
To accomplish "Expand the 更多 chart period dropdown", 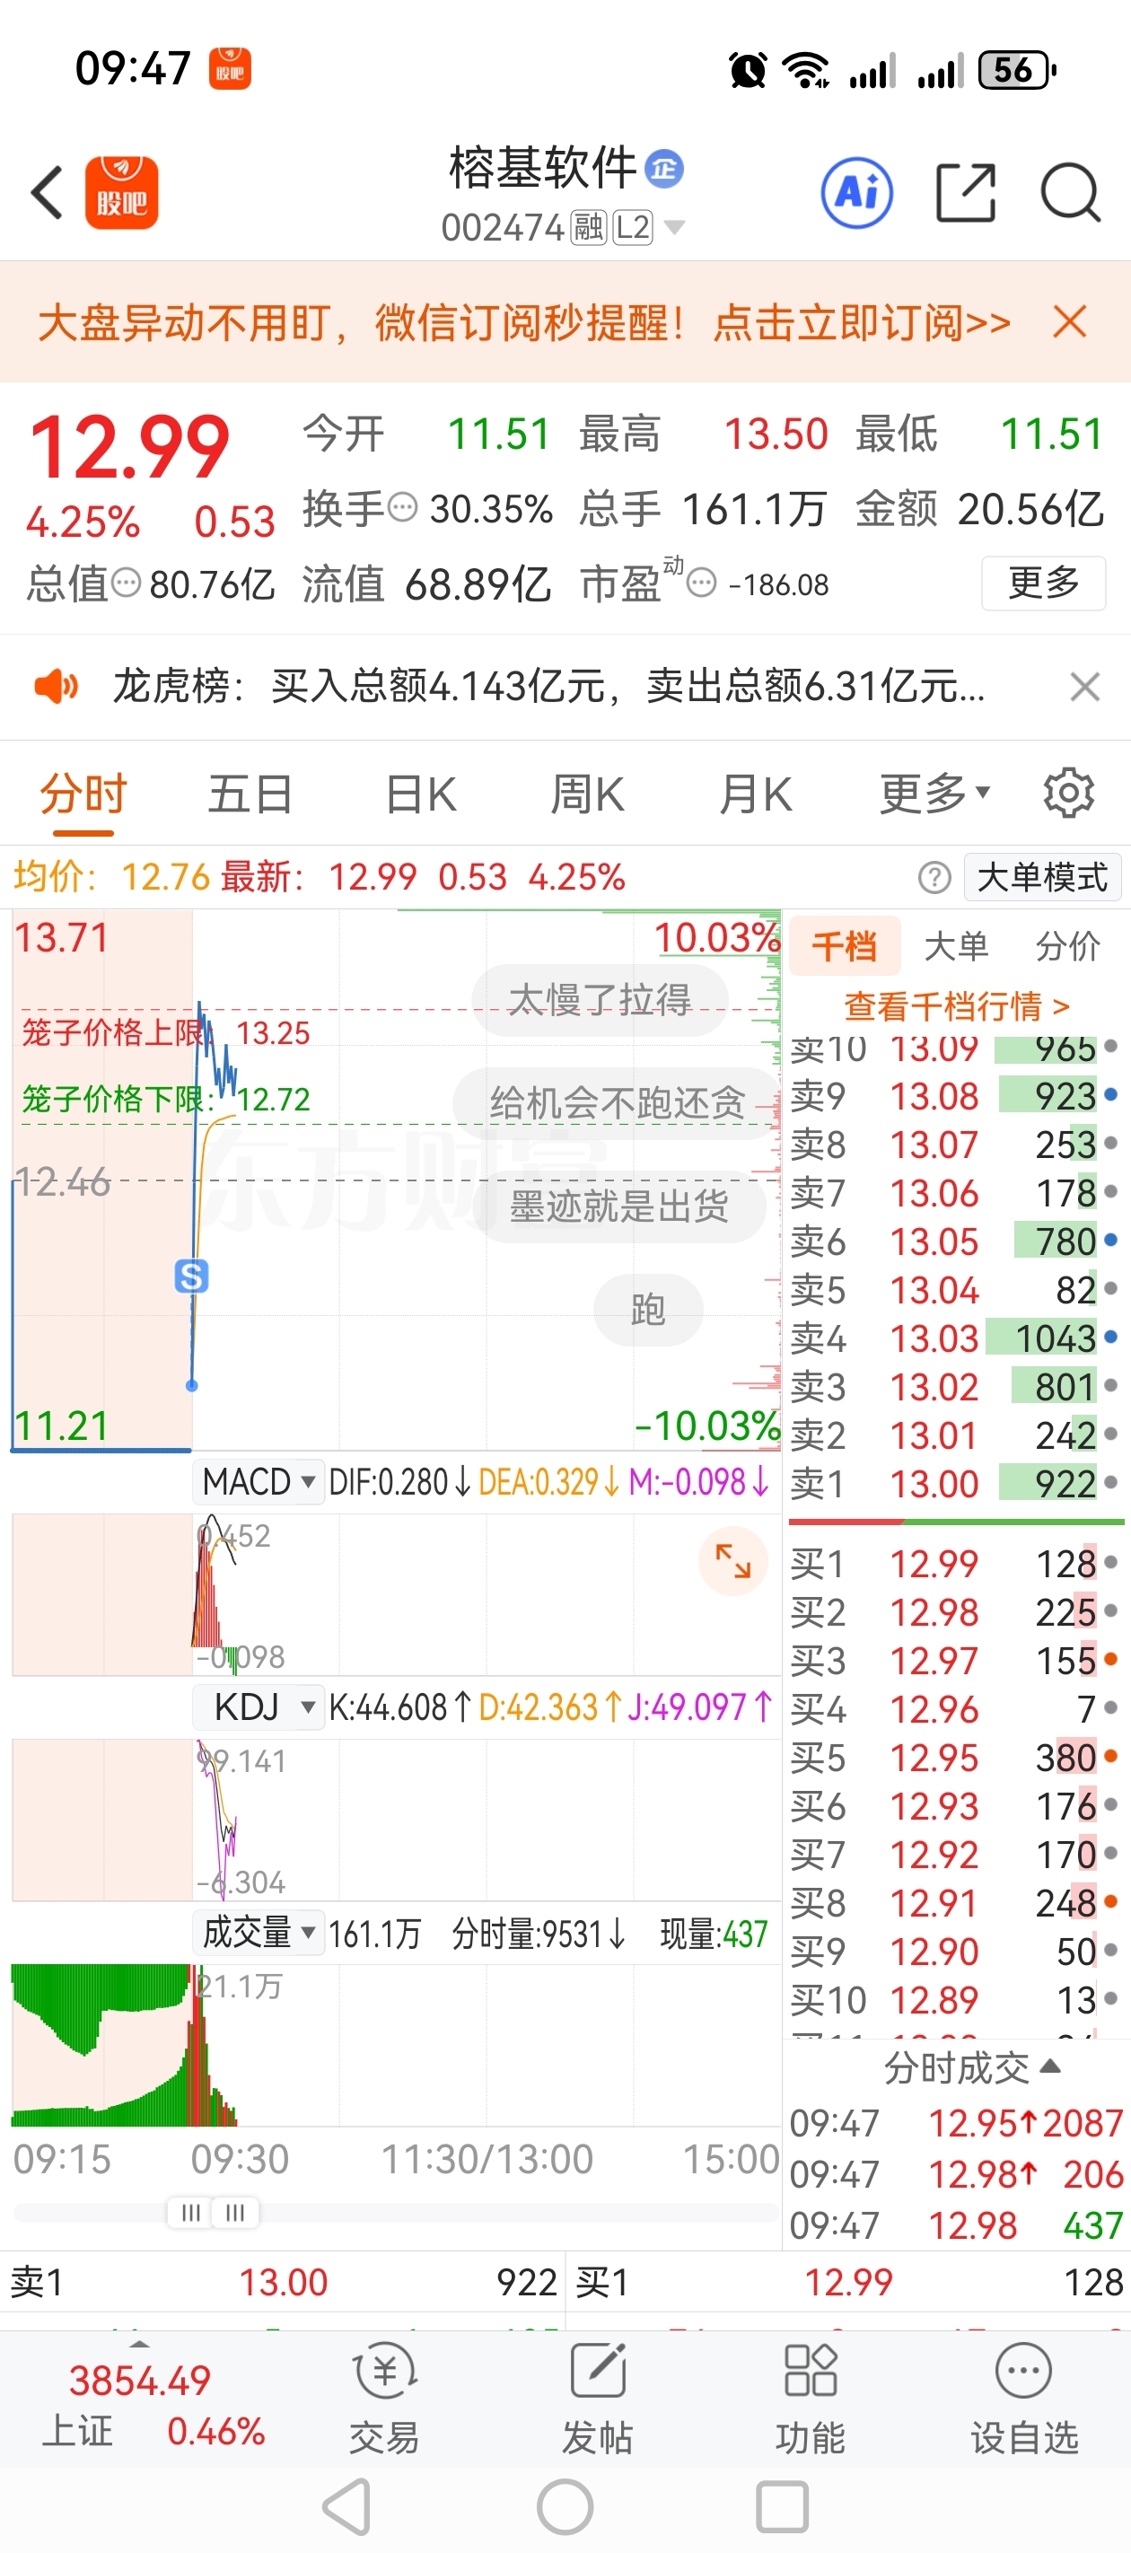I will [x=934, y=794].
